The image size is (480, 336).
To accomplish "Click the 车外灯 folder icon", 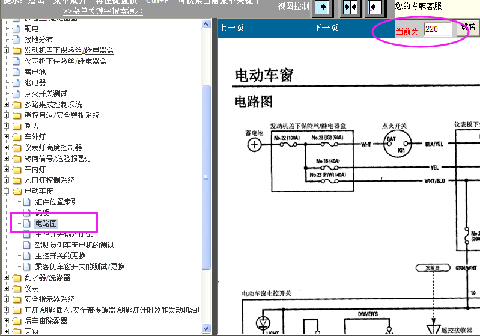I will pyautogui.click(x=17, y=137).
